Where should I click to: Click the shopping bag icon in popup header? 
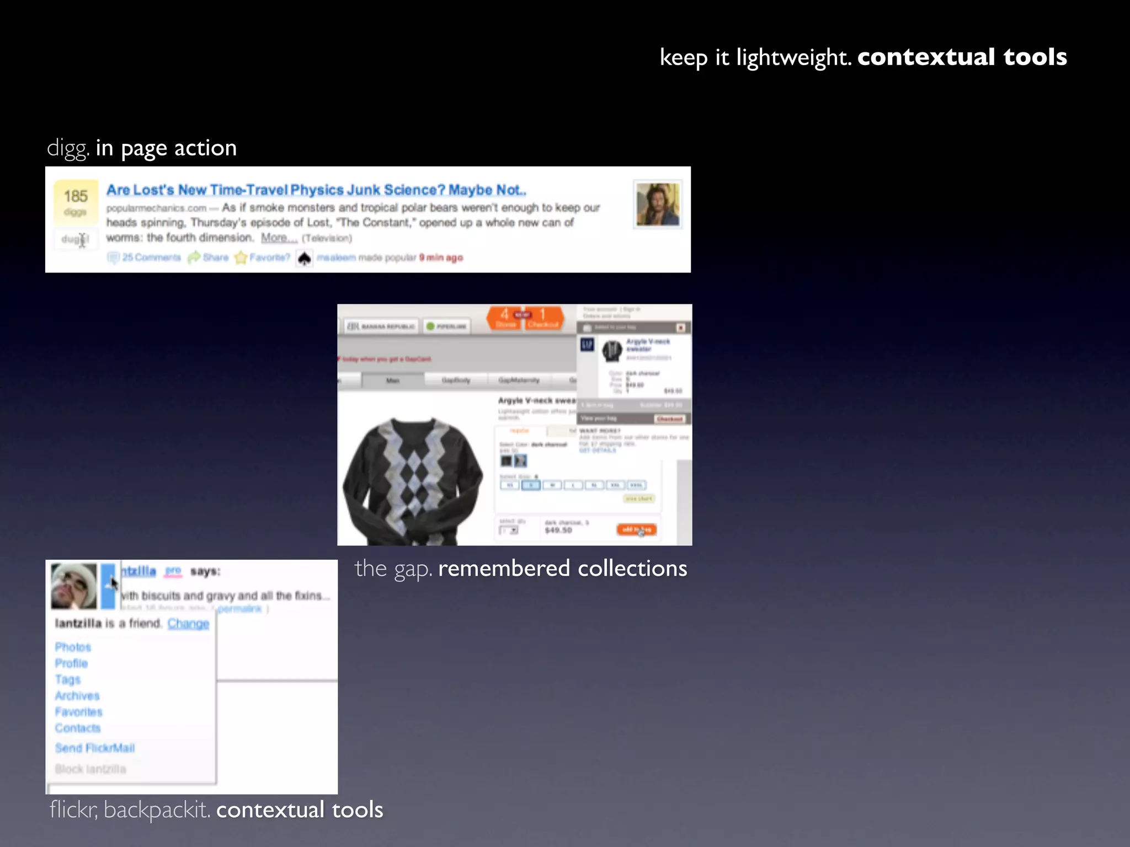(x=587, y=328)
